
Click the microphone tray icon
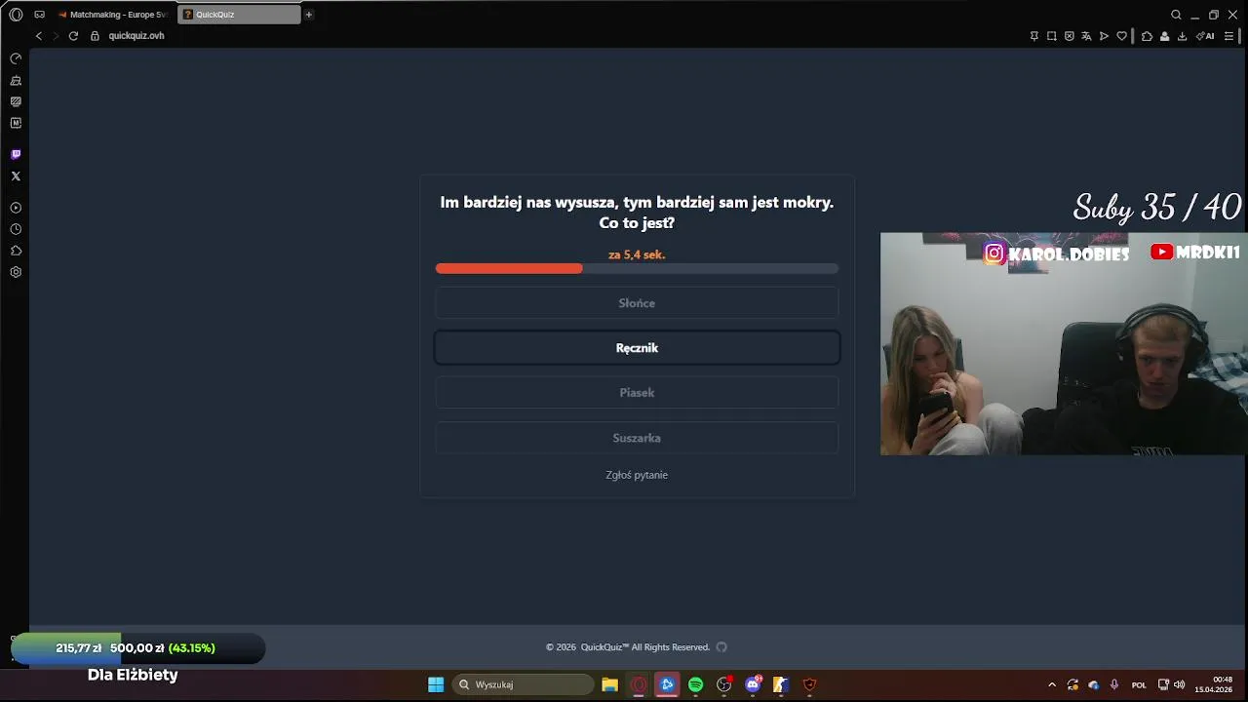pos(1114,684)
